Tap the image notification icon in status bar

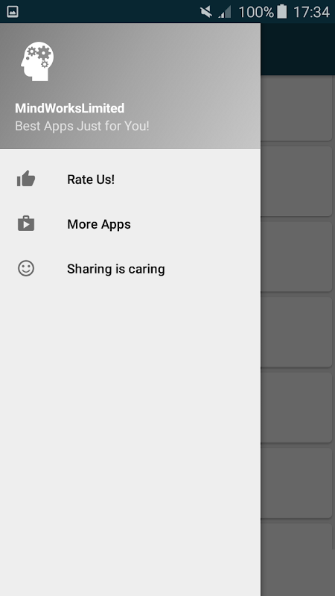[x=13, y=12]
